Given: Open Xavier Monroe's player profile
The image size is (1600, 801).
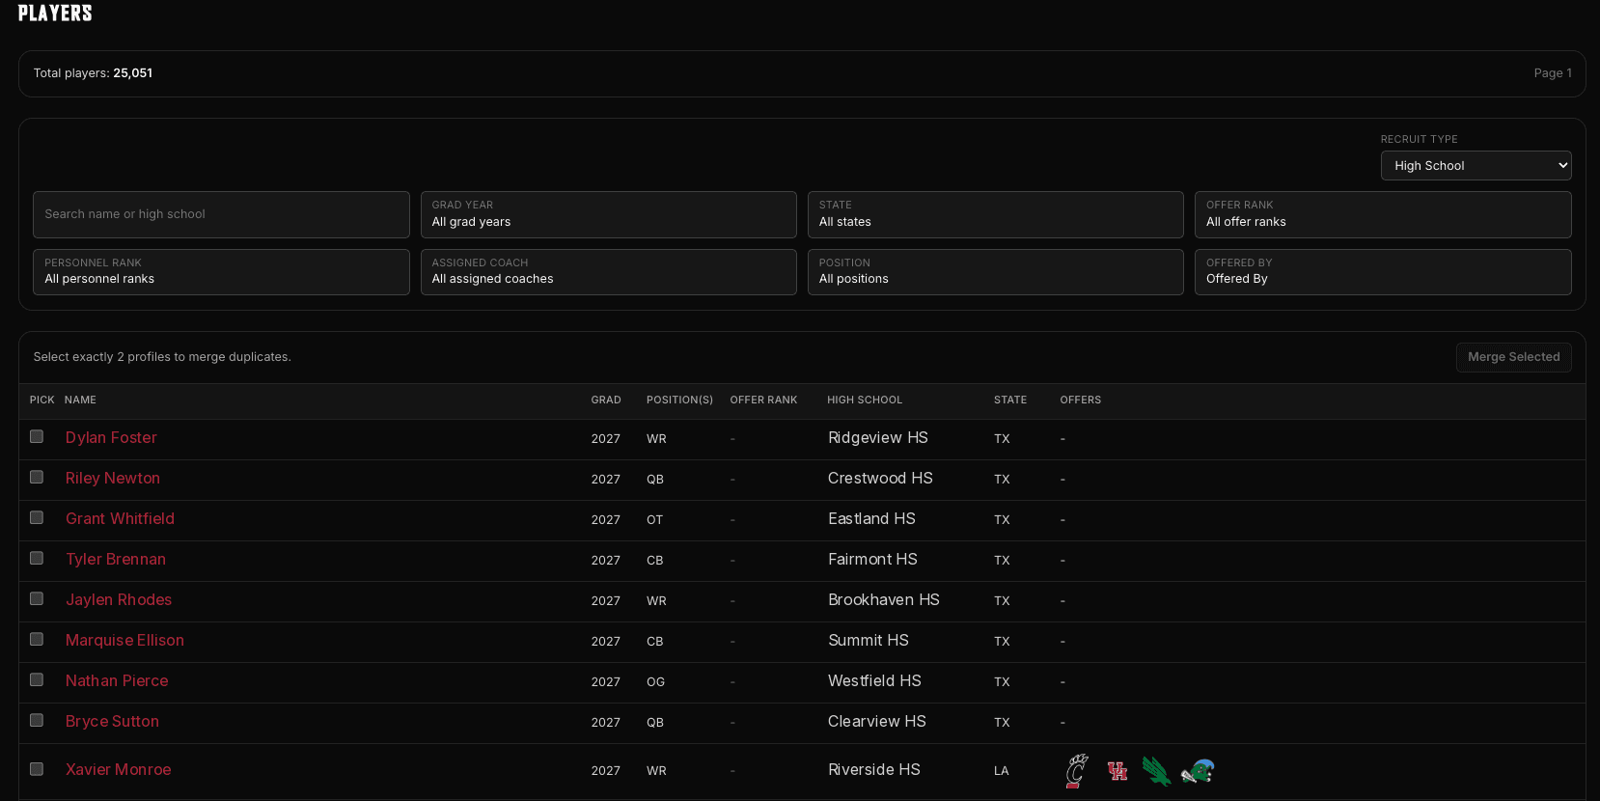Looking at the screenshot, I should pos(118,770).
